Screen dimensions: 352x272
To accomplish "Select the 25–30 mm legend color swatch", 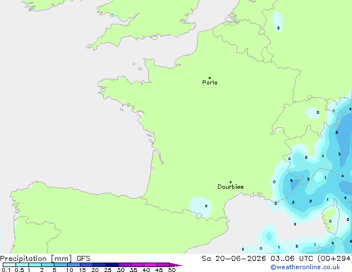I will [112, 265].
